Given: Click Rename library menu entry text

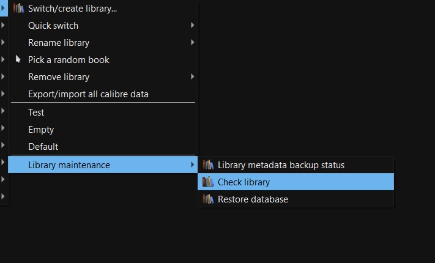Looking at the screenshot, I should tap(59, 43).
